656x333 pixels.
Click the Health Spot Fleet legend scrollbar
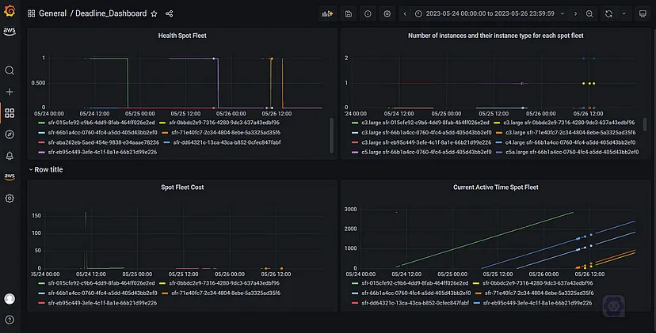coord(331,127)
